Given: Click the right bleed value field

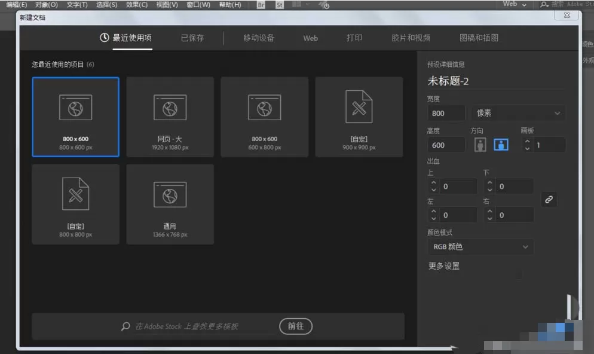Looking at the screenshot, I should 515,215.
